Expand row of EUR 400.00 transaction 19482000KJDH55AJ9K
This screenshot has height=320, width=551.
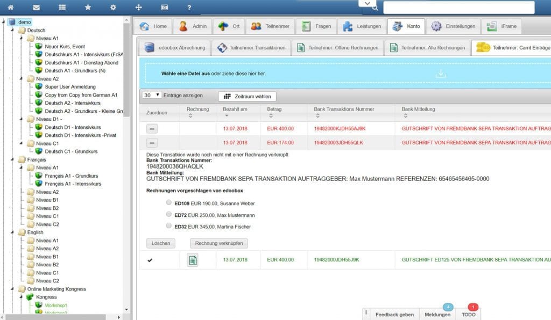(x=152, y=129)
